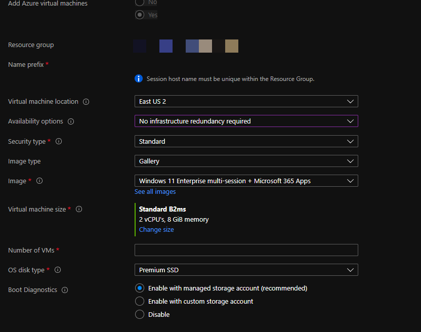Viewport: 421px width, 332px height.
Task: Click the 'Name prefix' label
Action: click(x=26, y=65)
